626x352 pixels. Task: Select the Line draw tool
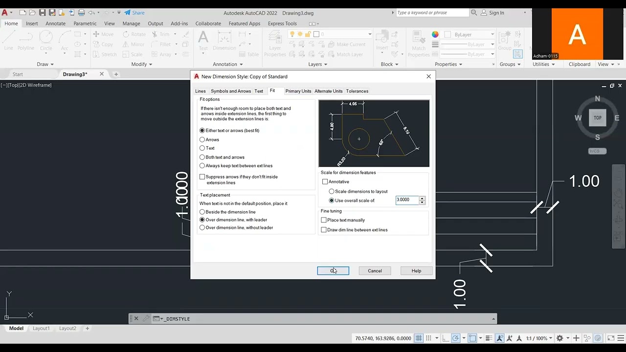click(8, 40)
